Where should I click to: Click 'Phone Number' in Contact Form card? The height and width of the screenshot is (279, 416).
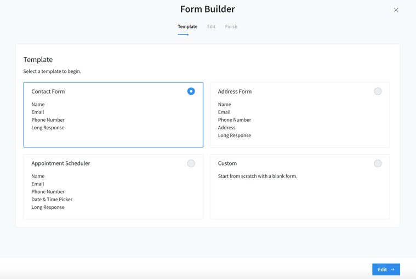(48, 120)
